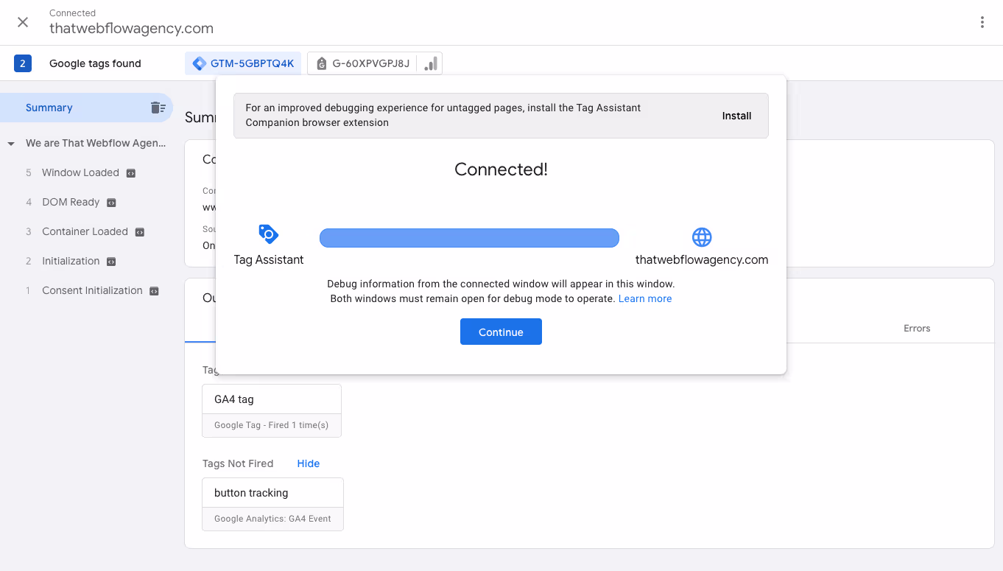This screenshot has height=571, width=1003.
Task: Click the code icon beside Container Loaded
Action: point(140,232)
